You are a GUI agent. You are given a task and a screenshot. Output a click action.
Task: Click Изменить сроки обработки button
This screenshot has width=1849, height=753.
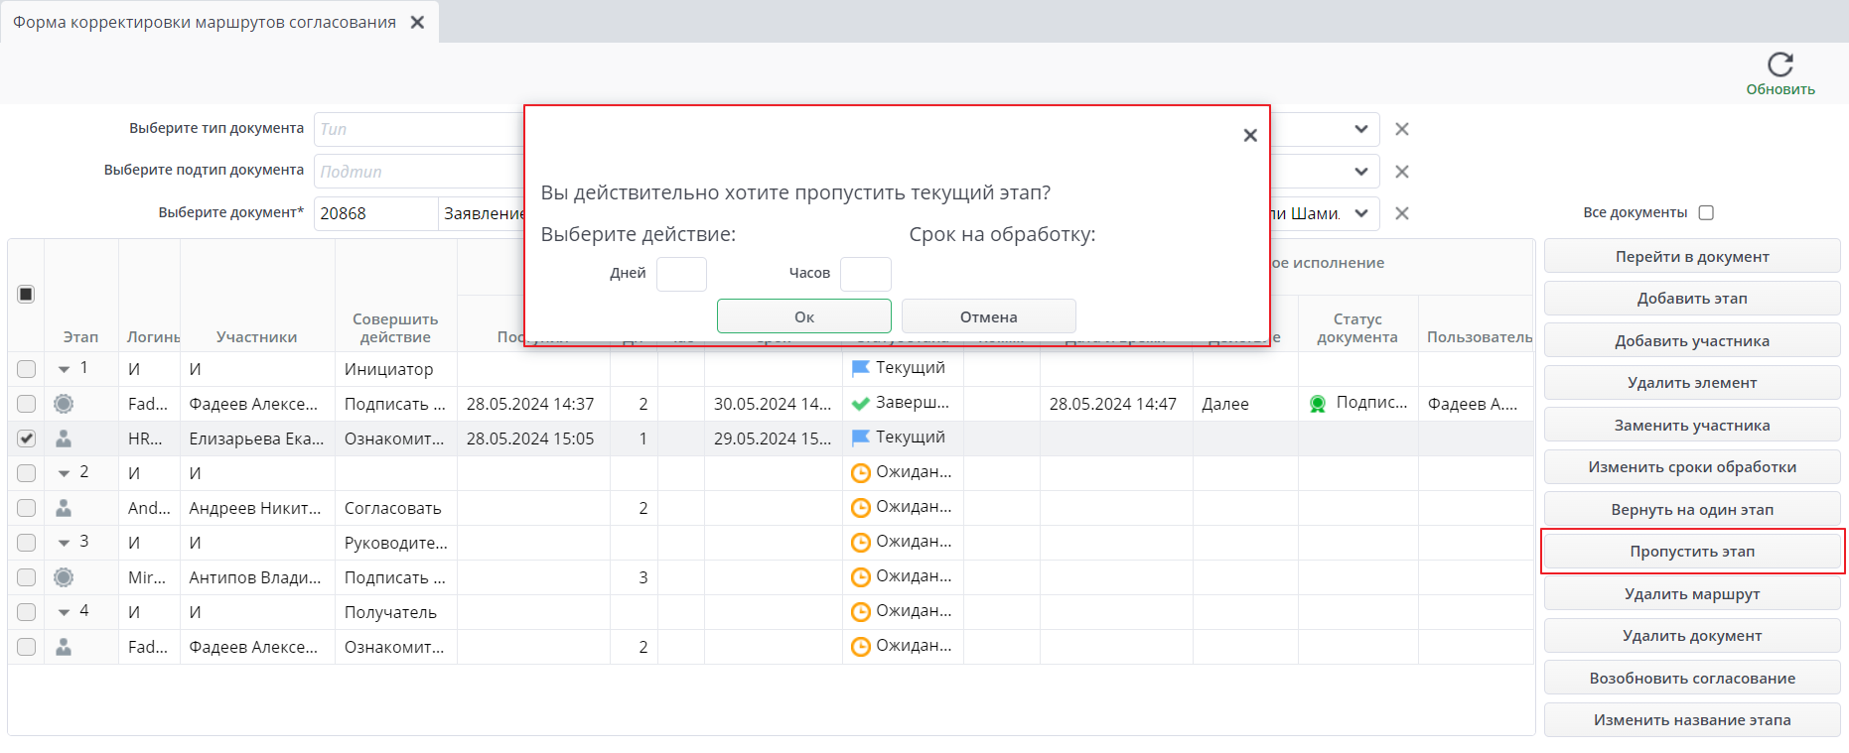coord(1692,466)
